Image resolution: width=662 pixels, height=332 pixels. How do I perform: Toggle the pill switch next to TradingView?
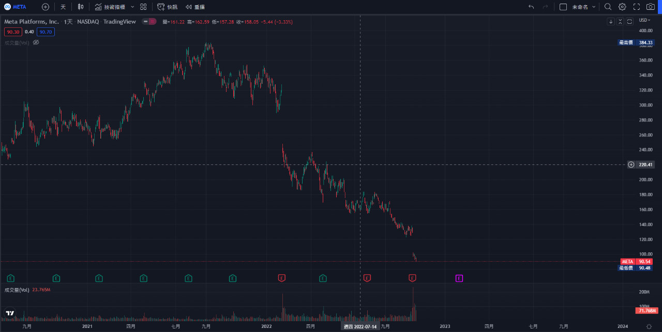point(149,21)
